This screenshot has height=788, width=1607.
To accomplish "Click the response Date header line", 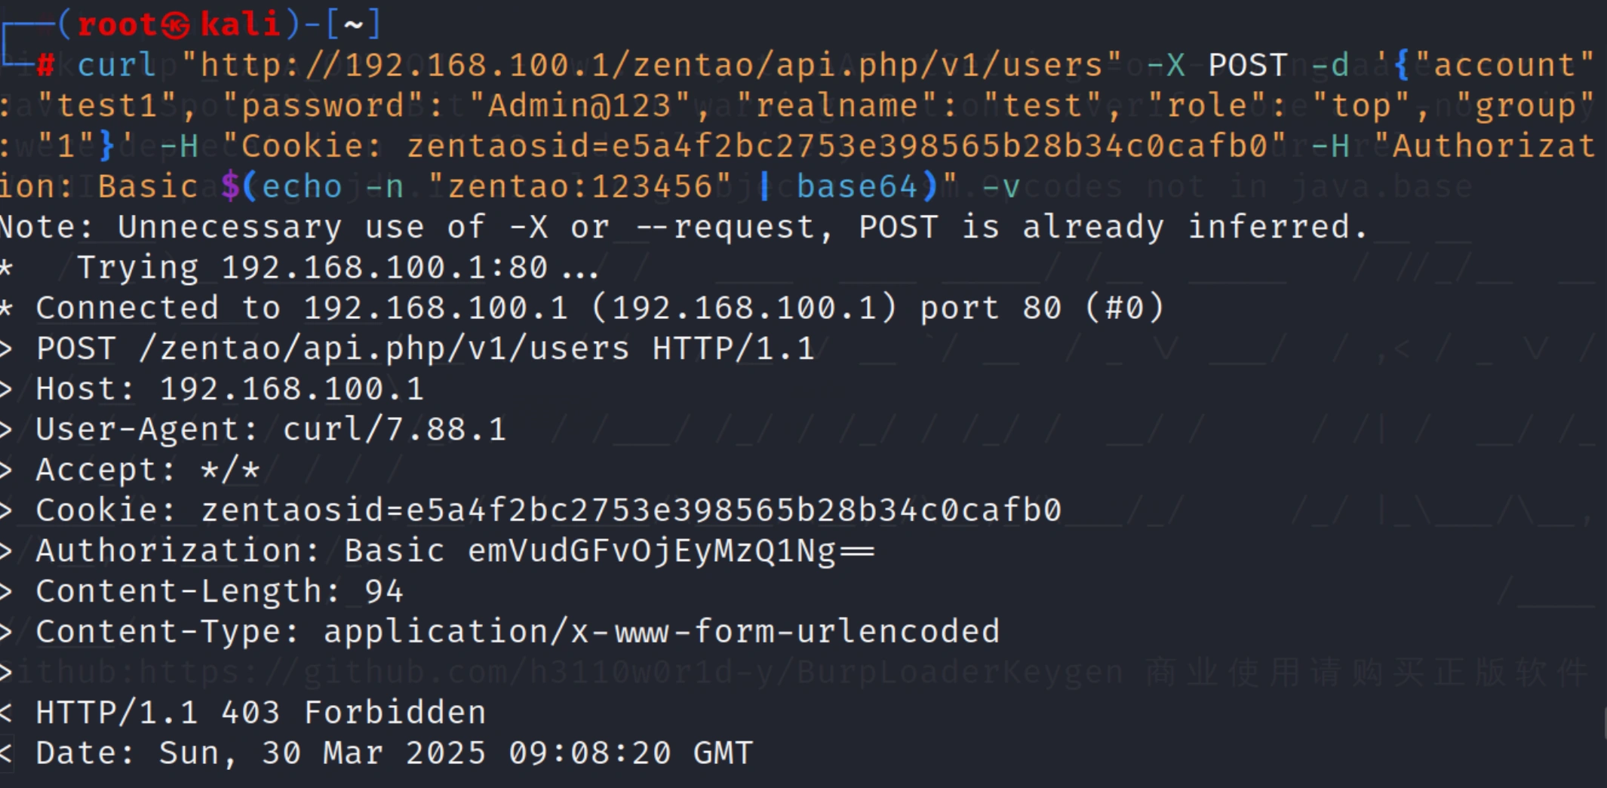I will pos(394,753).
